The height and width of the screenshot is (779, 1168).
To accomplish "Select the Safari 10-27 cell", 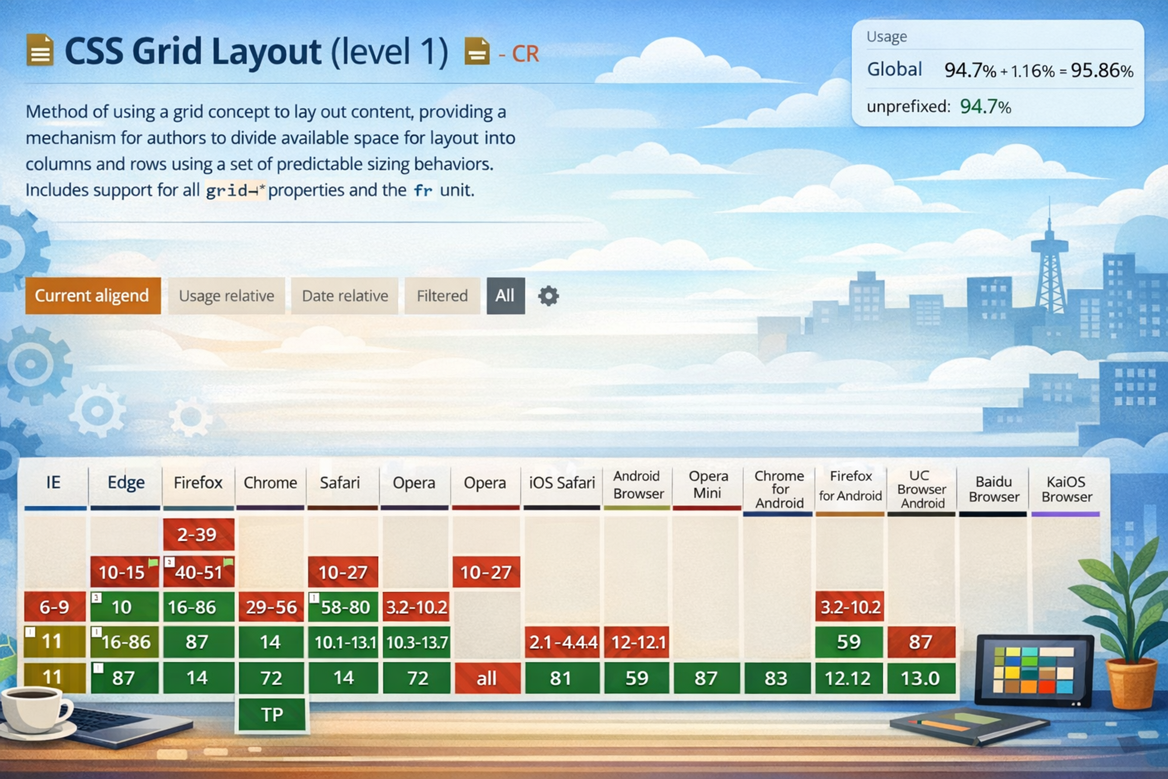I will click(343, 572).
